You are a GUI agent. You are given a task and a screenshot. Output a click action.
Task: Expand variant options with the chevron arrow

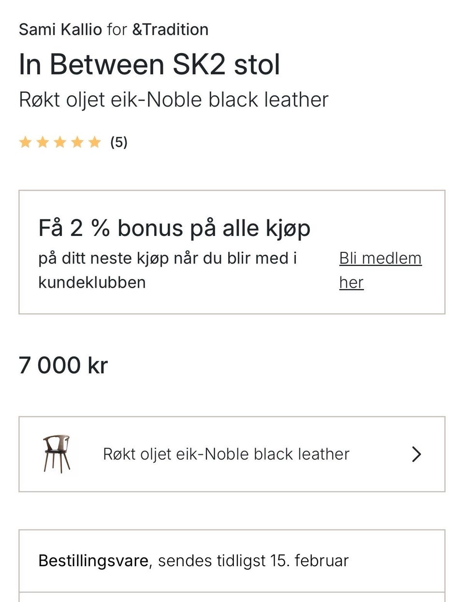pos(416,454)
